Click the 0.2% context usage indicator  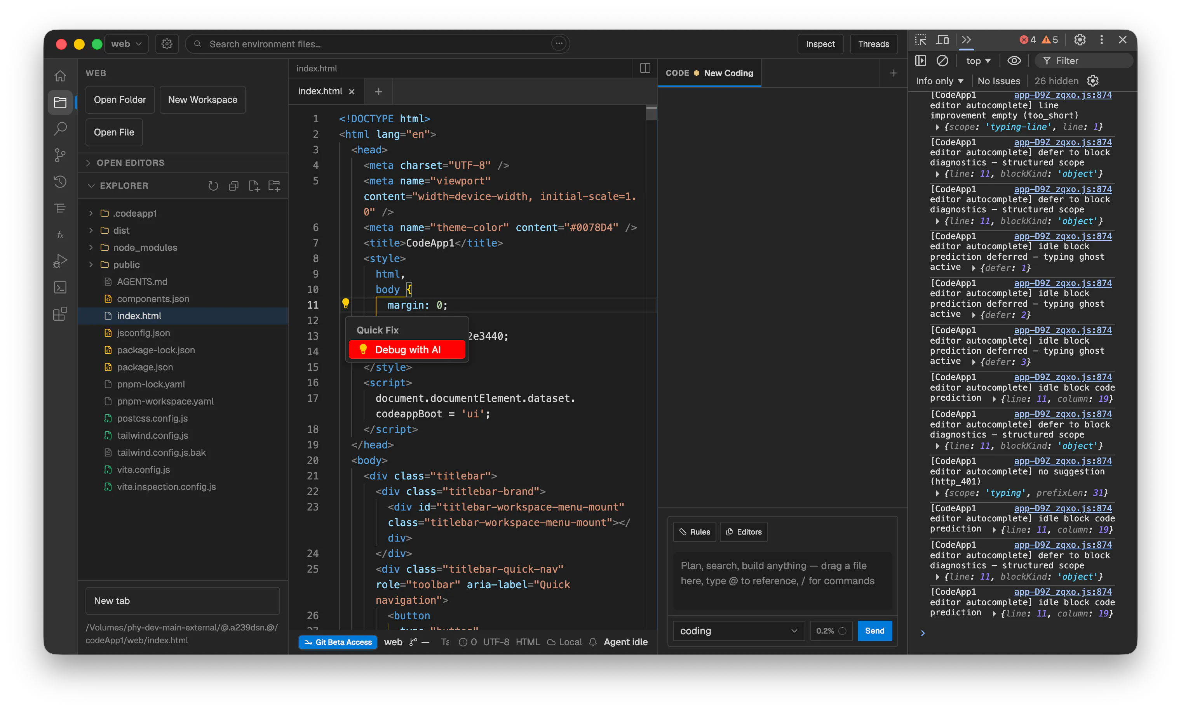click(x=831, y=630)
